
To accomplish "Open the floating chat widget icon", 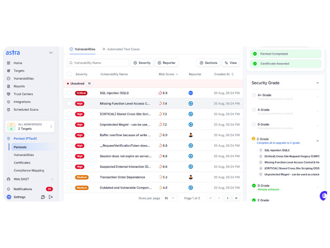I will tap(324, 196).
